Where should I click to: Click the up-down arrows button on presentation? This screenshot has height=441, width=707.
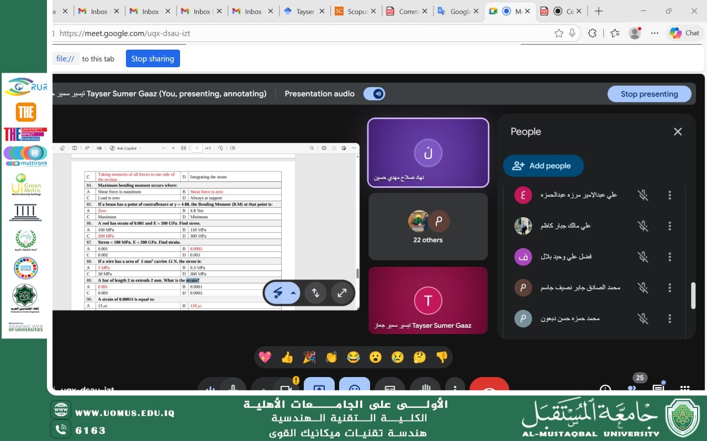click(315, 293)
